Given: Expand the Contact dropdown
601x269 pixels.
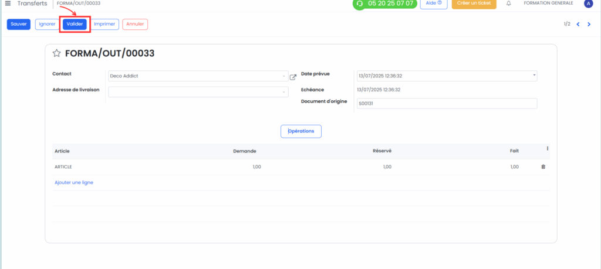Looking at the screenshot, I should [285, 76].
